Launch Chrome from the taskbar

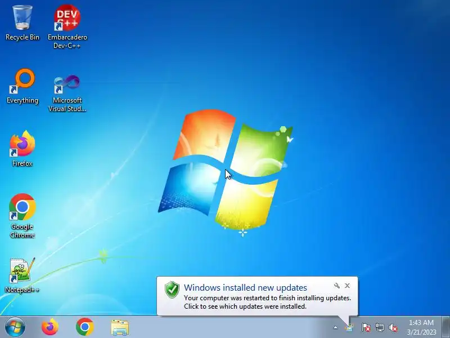click(x=85, y=327)
